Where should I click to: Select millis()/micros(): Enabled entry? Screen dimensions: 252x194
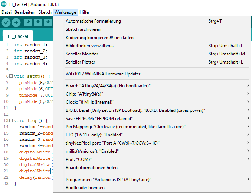[x=152, y=151]
